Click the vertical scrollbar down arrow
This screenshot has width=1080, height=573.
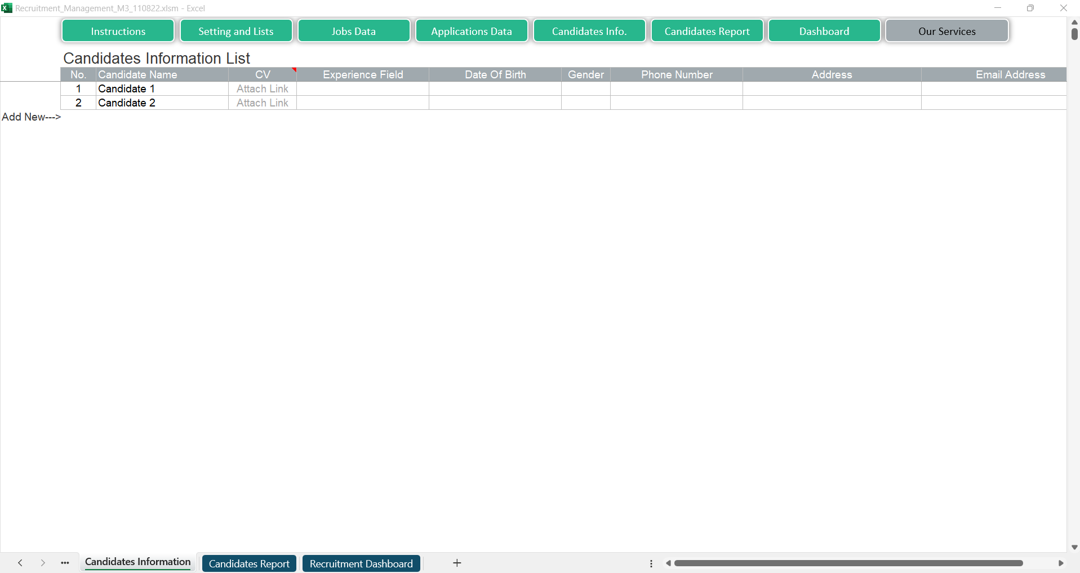pyautogui.click(x=1074, y=547)
